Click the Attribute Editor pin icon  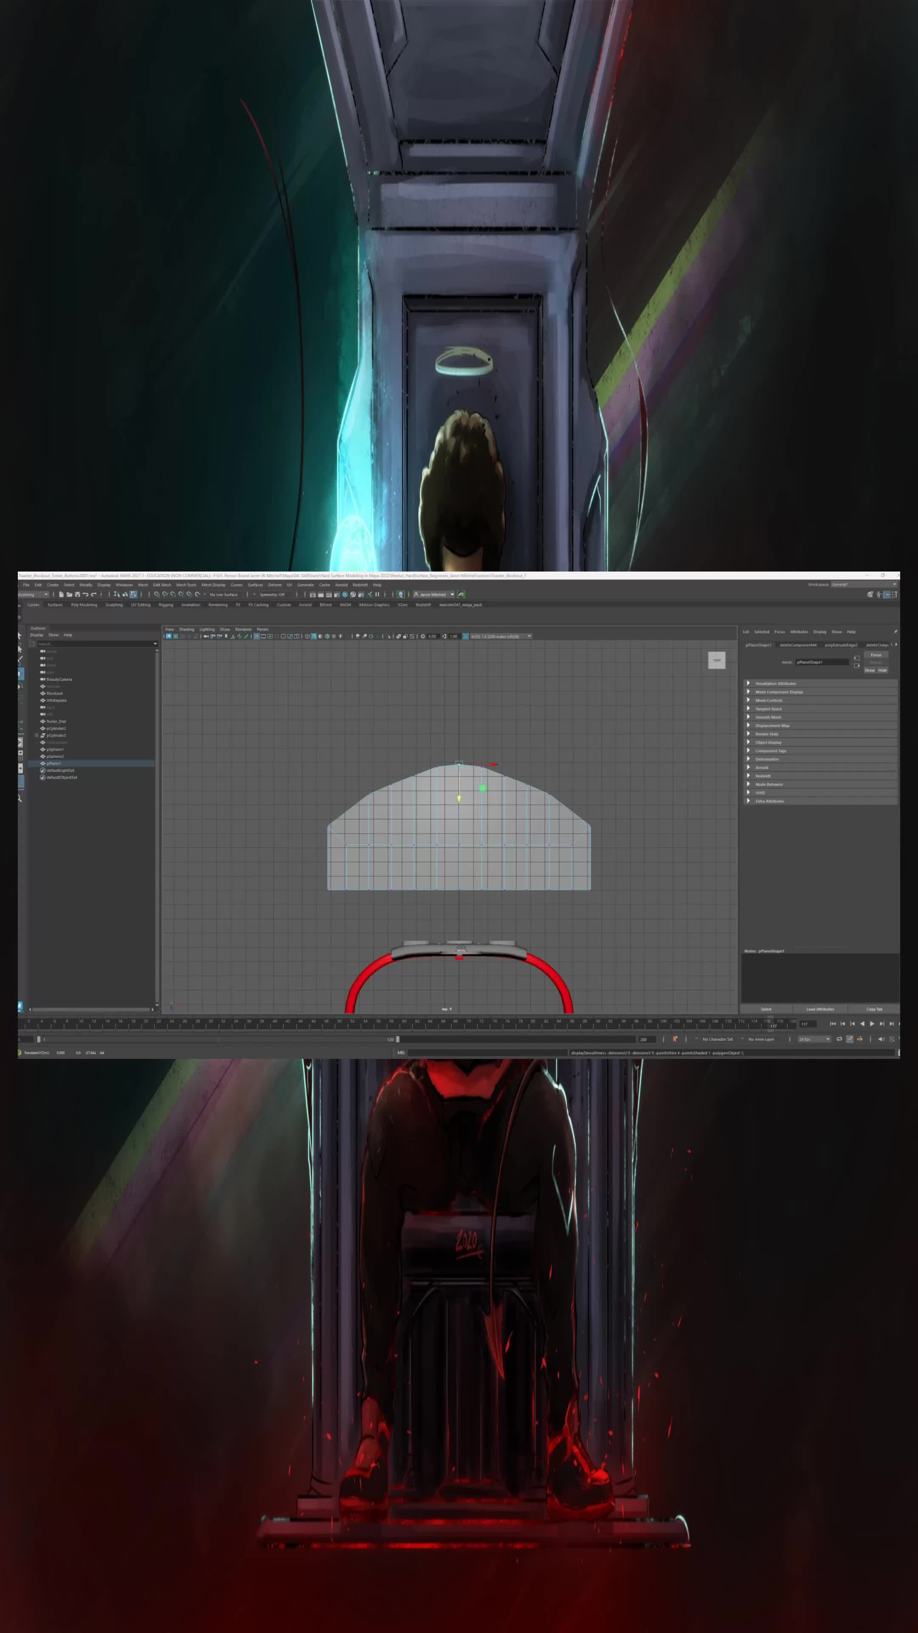pyautogui.click(x=895, y=632)
